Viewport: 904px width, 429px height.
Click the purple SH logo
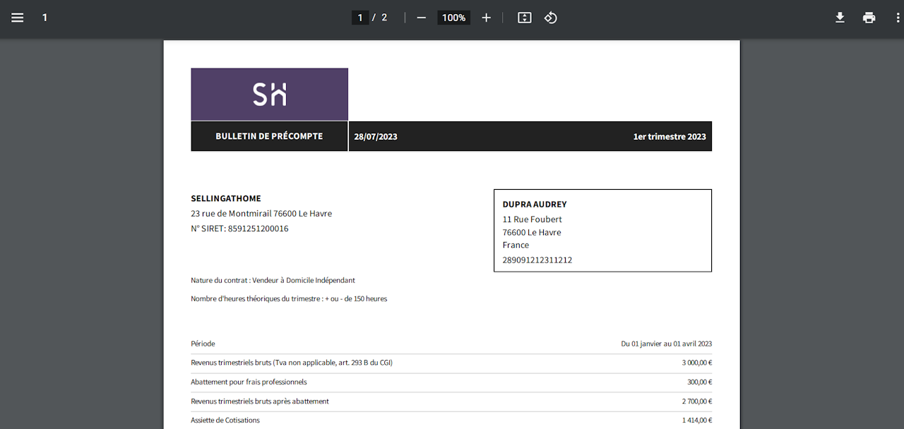coord(269,94)
